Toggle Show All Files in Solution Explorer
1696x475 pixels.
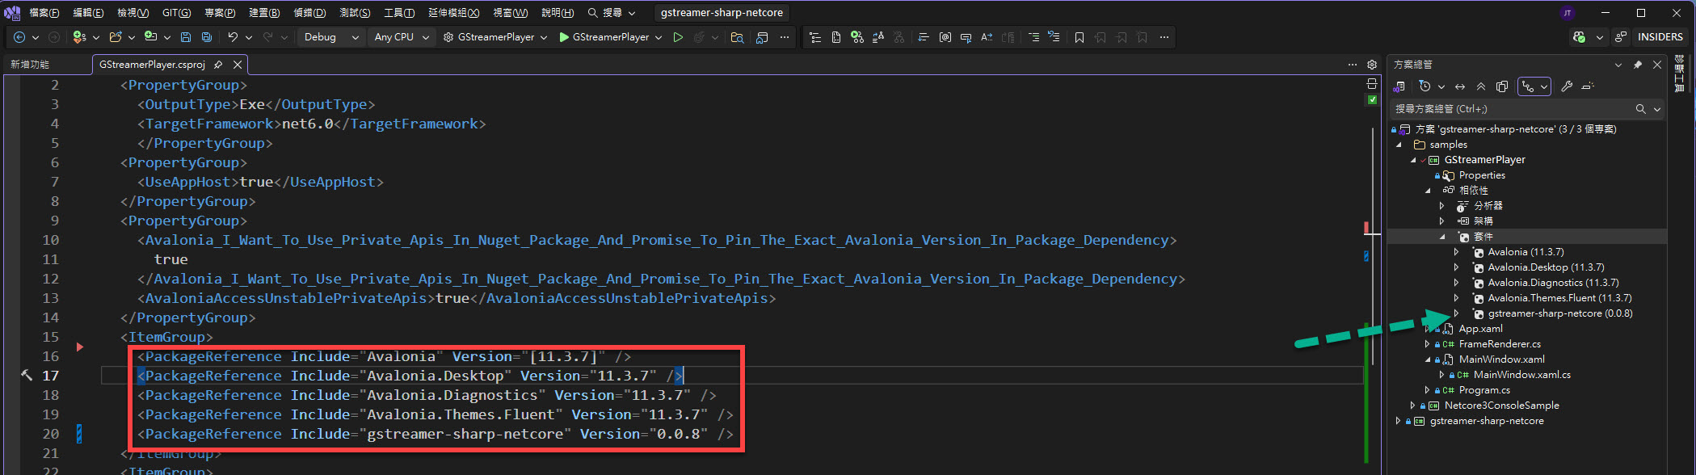(1502, 86)
